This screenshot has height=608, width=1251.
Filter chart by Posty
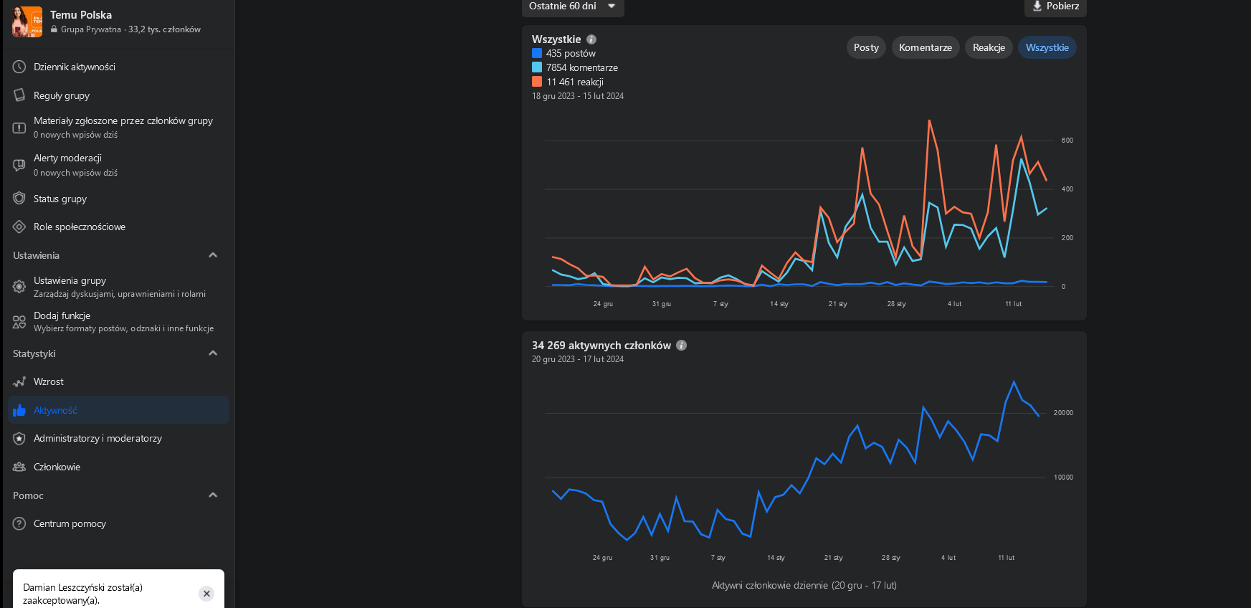(866, 47)
